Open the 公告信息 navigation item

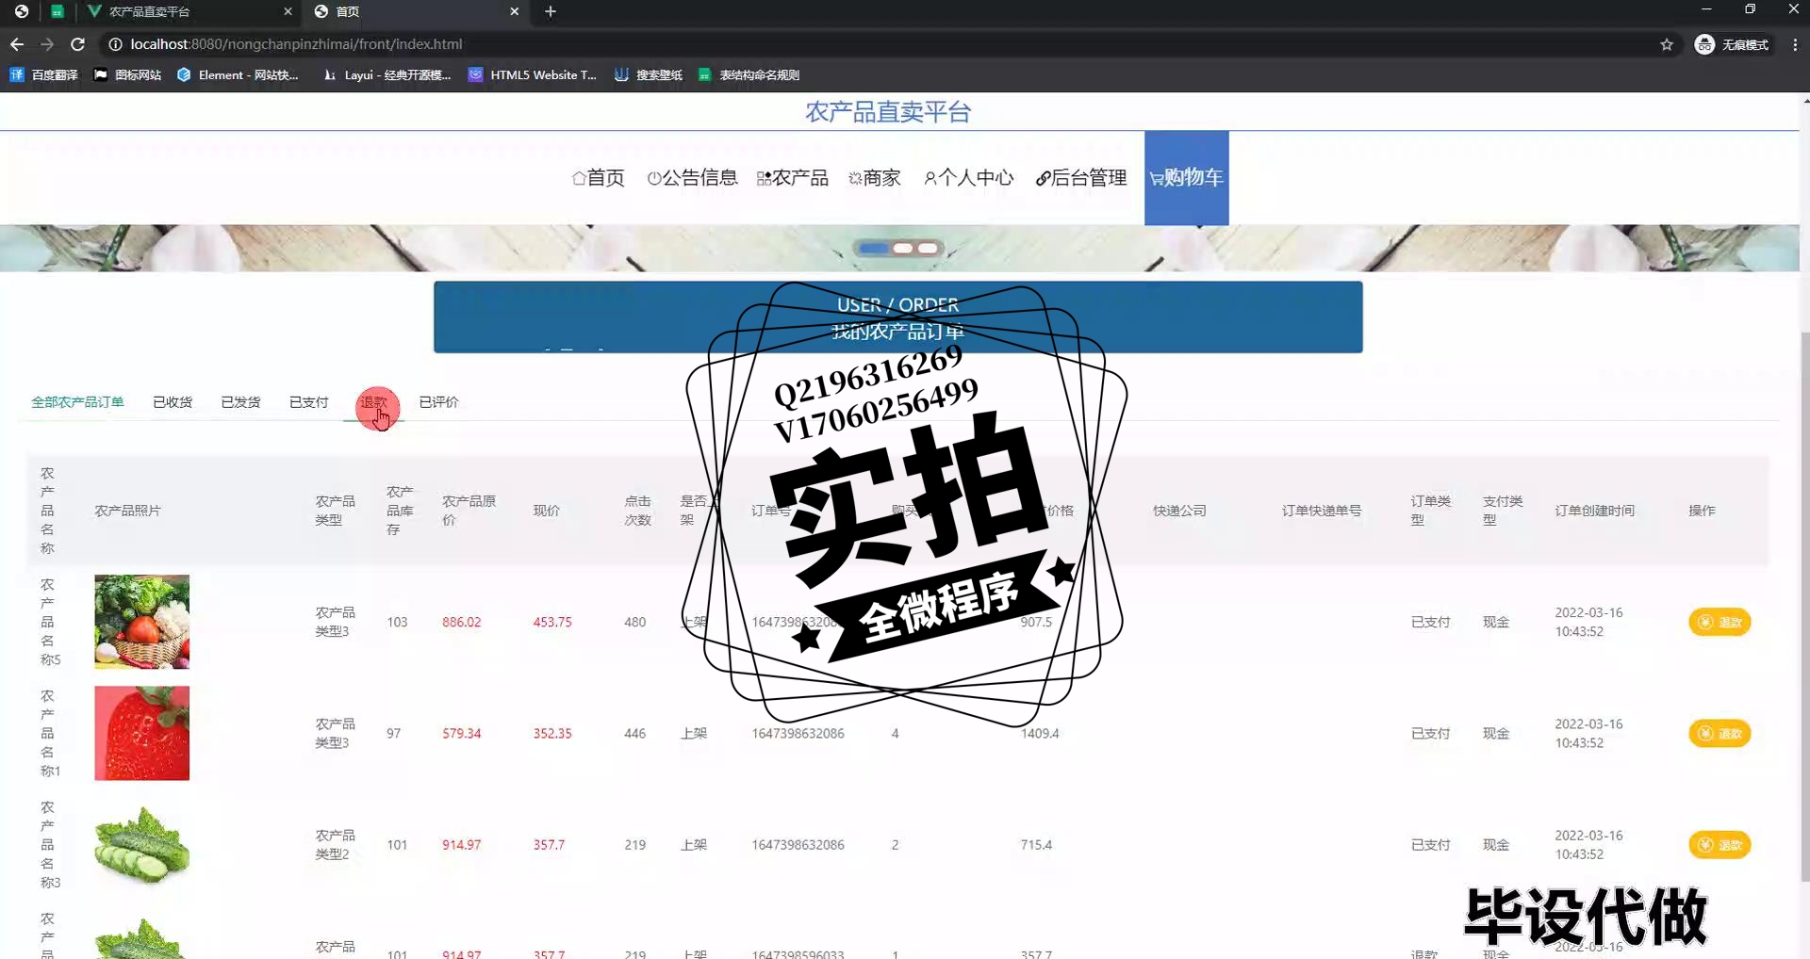tap(692, 178)
